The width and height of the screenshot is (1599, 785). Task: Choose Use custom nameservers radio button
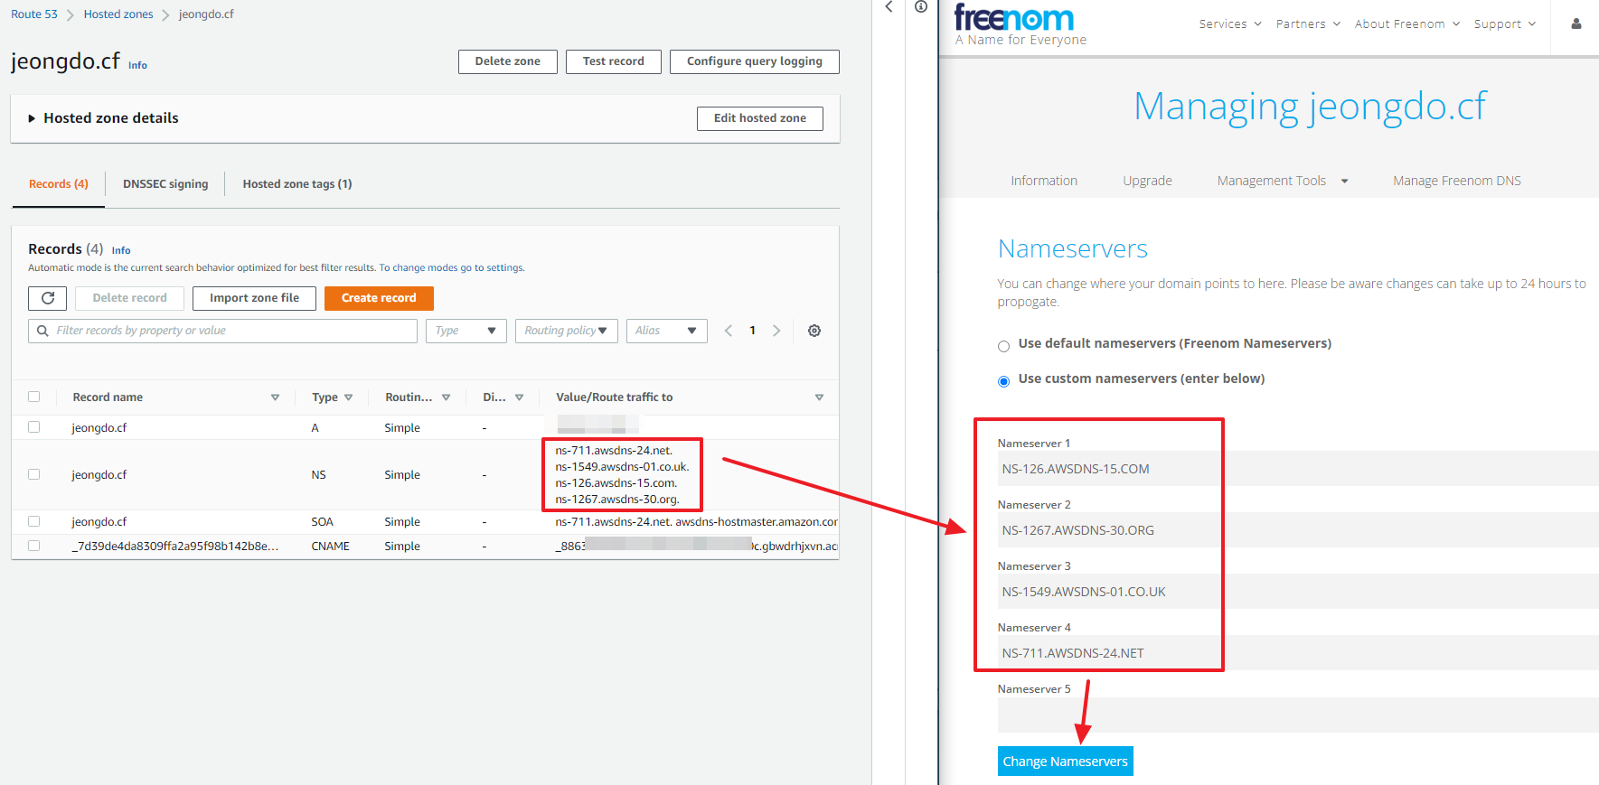click(1003, 382)
